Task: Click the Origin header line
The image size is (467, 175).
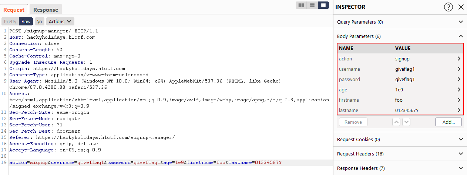Action: pos(67,69)
